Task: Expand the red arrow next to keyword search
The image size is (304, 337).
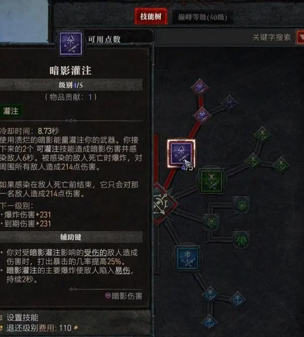Action: (300, 37)
